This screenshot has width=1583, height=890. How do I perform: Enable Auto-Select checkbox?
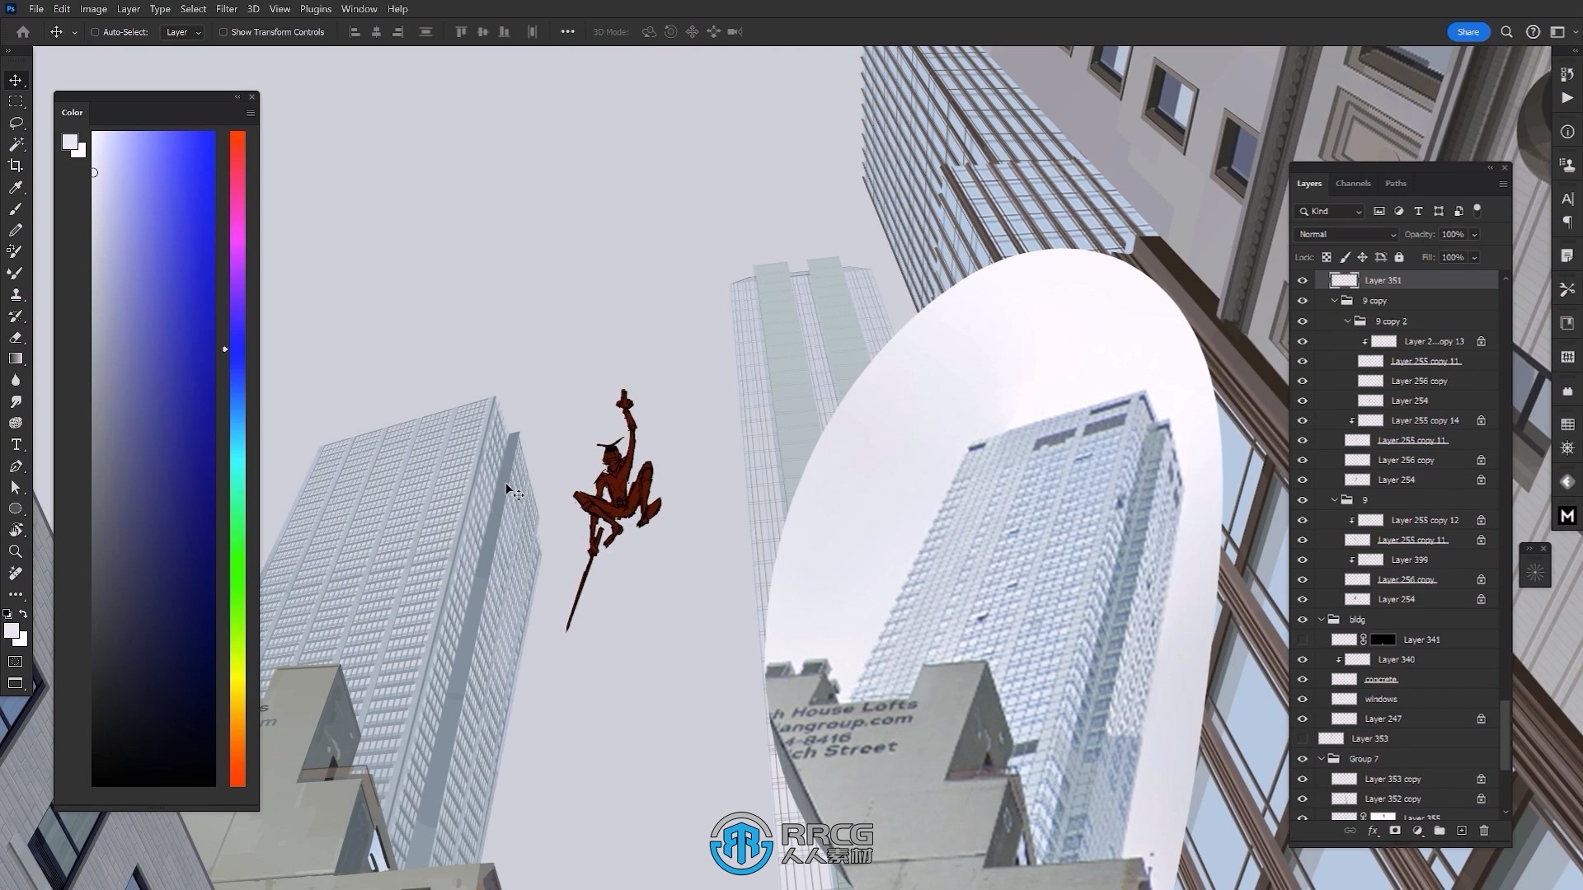[x=95, y=32]
